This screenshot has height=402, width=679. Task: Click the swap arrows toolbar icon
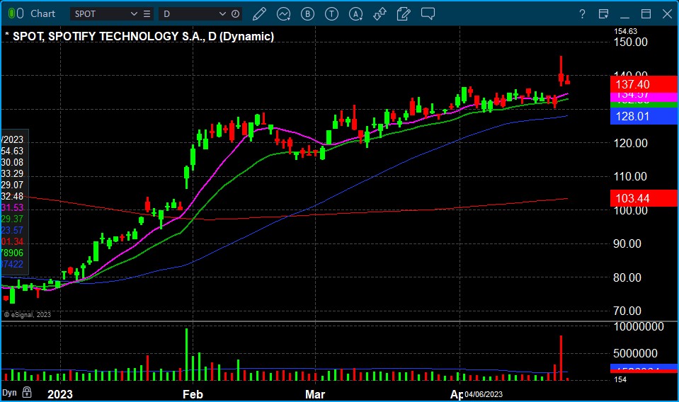pyautogui.click(x=380, y=14)
